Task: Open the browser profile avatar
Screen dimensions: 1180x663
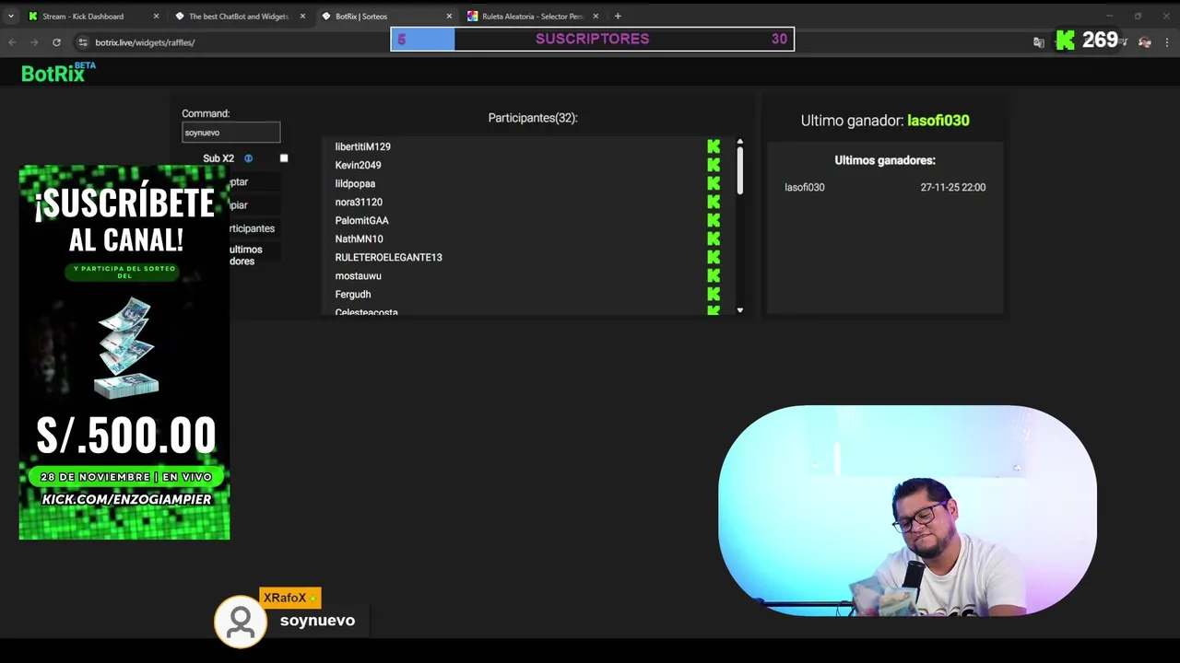Action: coord(1145,42)
